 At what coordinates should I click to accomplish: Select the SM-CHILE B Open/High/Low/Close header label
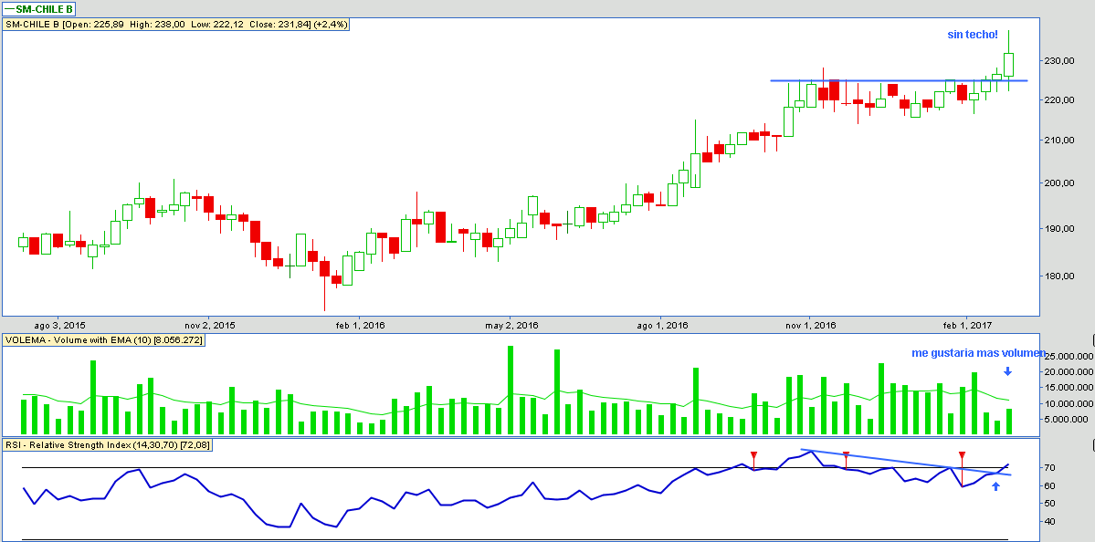(x=176, y=25)
